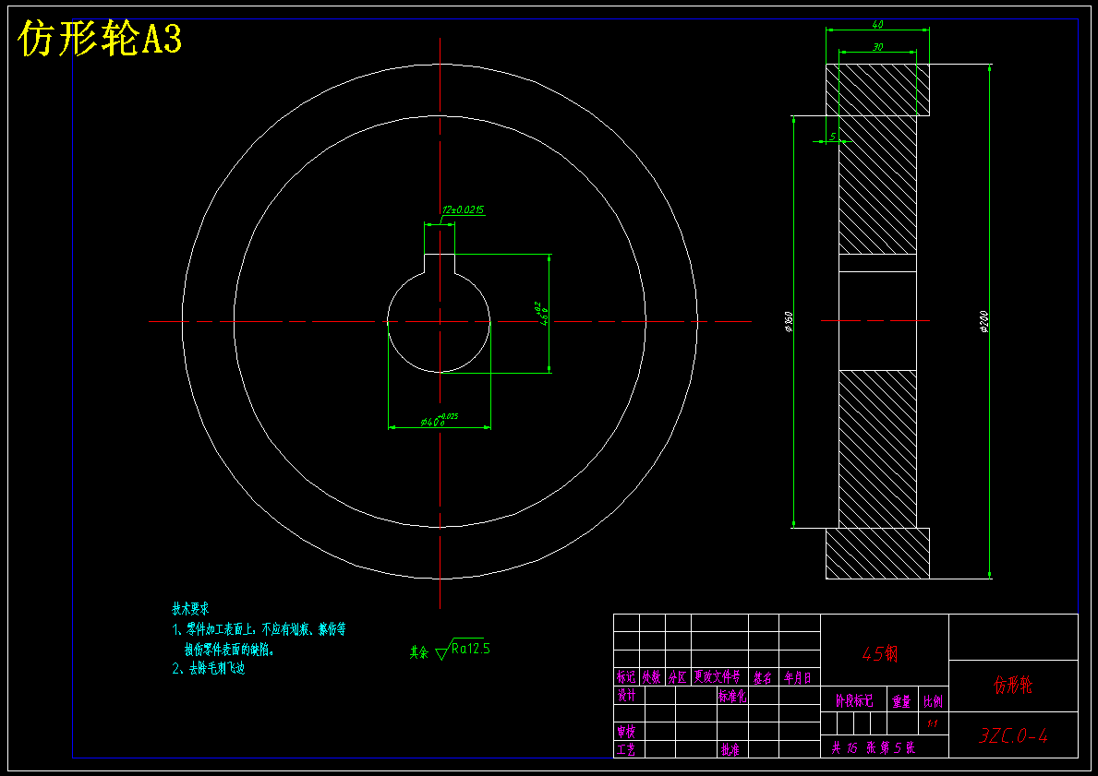Screen dimensions: 1098x776
Task: Click the sheet count text "共 16 张 第 5 张"
Action: pos(873,747)
